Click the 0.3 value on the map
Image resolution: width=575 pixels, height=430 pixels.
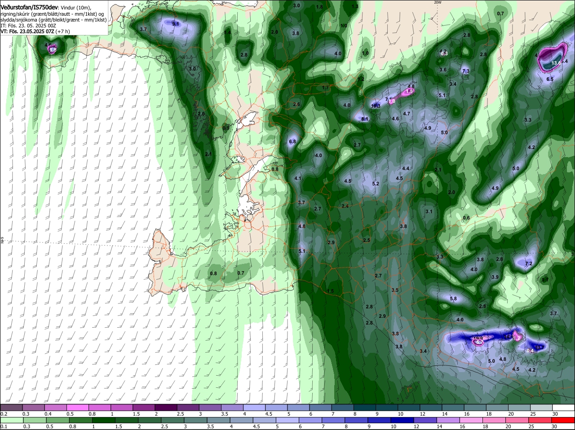pyautogui.click(x=445, y=53)
